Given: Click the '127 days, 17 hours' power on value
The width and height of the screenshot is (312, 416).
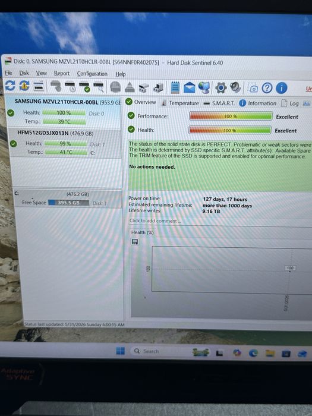Looking at the screenshot, I should (x=225, y=199).
